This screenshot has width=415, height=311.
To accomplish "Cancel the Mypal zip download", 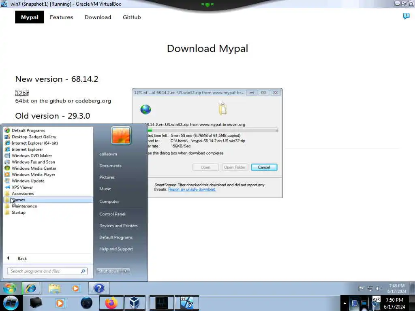I will [x=264, y=167].
